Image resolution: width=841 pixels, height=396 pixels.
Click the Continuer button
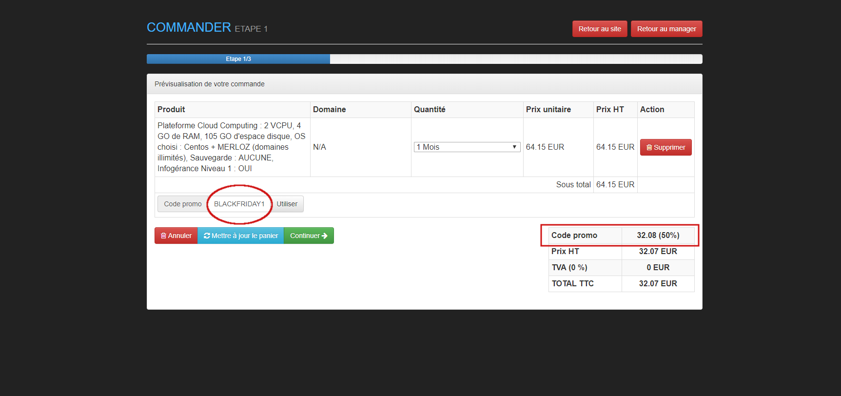(x=309, y=236)
